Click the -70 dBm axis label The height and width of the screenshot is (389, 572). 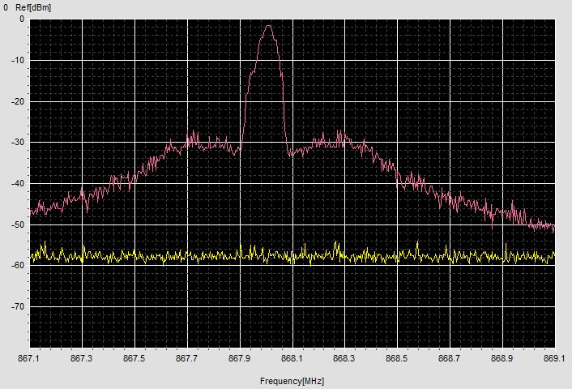18,306
